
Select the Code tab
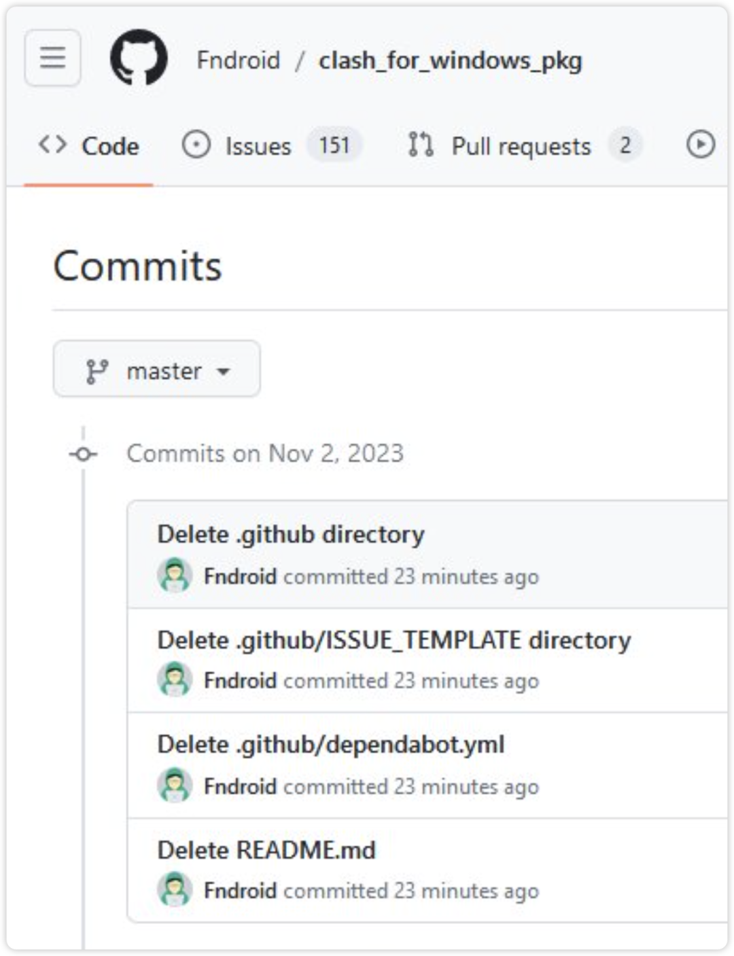click(89, 145)
